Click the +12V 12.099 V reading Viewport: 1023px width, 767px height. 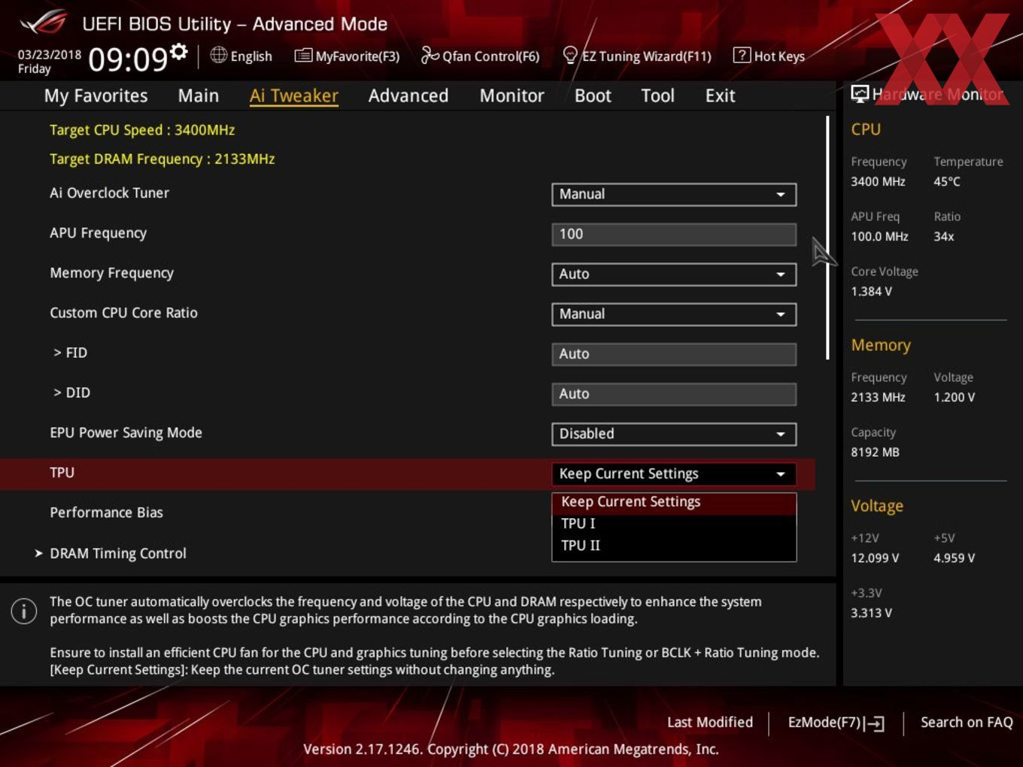point(874,558)
